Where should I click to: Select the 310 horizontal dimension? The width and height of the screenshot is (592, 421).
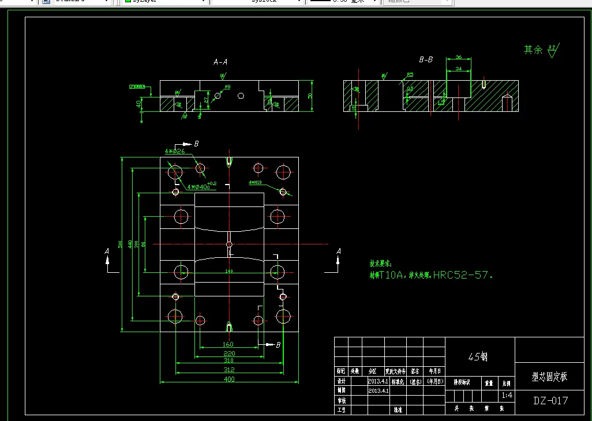229,360
